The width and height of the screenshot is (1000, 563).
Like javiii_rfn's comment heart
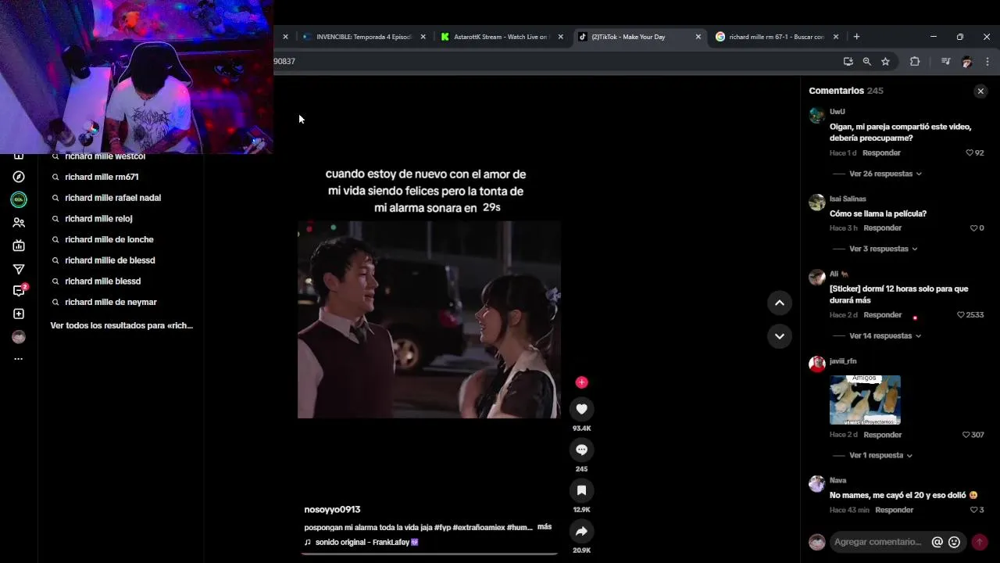pyautogui.click(x=966, y=435)
